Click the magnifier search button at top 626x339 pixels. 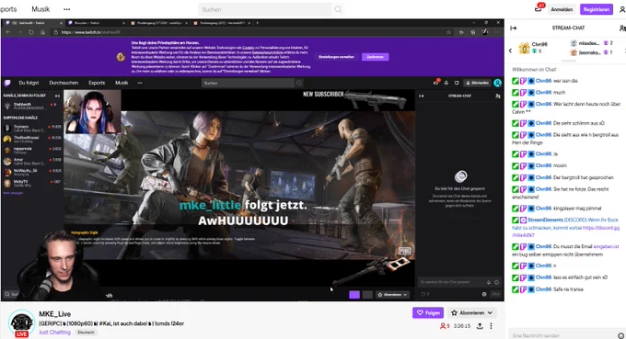point(338,9)
